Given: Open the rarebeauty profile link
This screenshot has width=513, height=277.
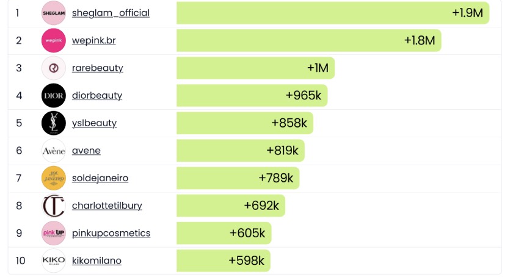Looking at the screenshot, I should pyautogui.click(x=97, y=68).
